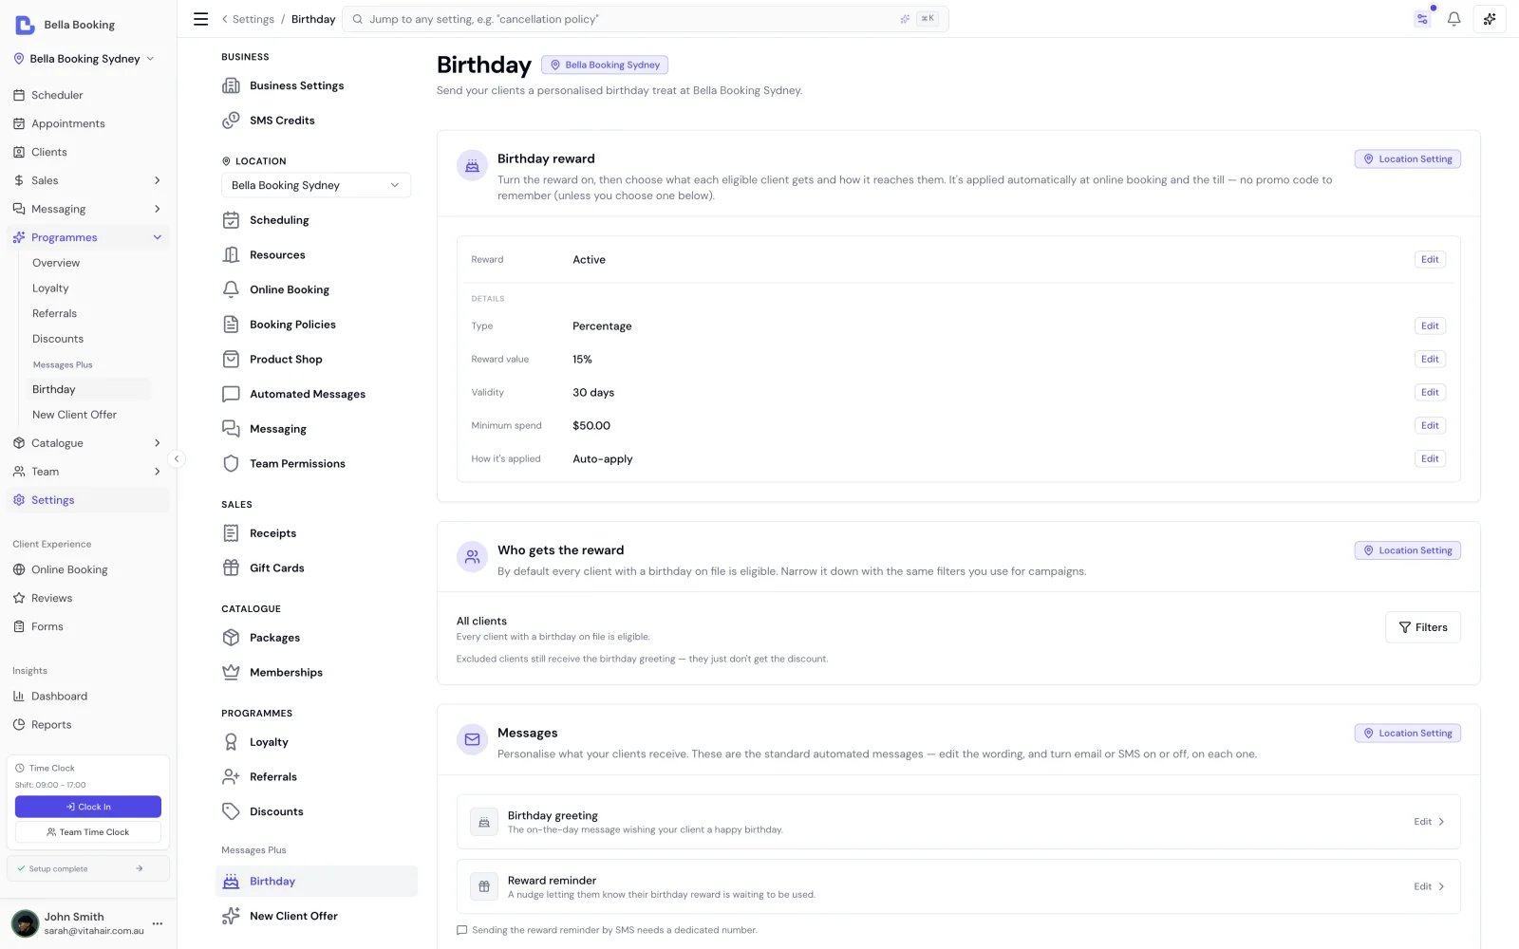Select Loyalty under Programmes
The height and width of the screenshot is (949, 1519).
point(50,288)
